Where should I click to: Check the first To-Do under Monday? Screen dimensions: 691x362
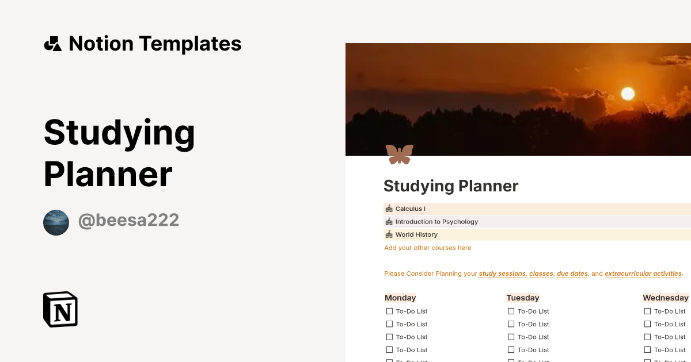coord(390,311)
